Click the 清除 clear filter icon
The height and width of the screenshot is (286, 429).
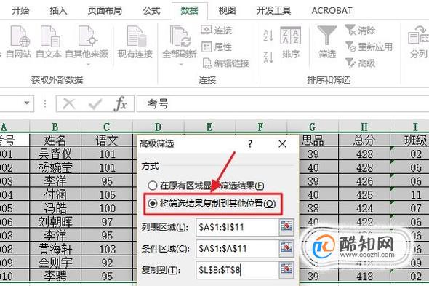350,30
